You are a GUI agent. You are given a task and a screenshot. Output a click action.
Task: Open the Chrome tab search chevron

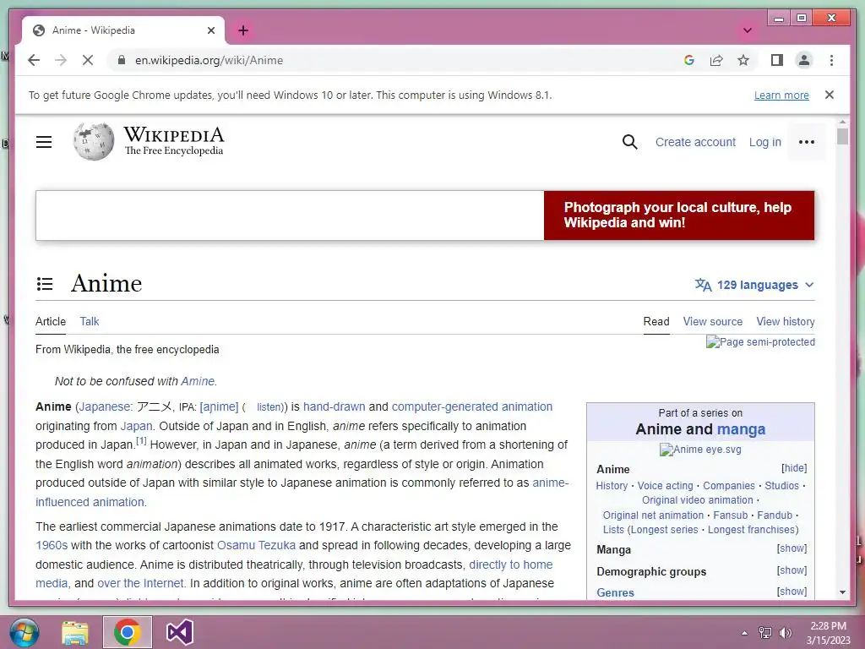pos(748,30)
